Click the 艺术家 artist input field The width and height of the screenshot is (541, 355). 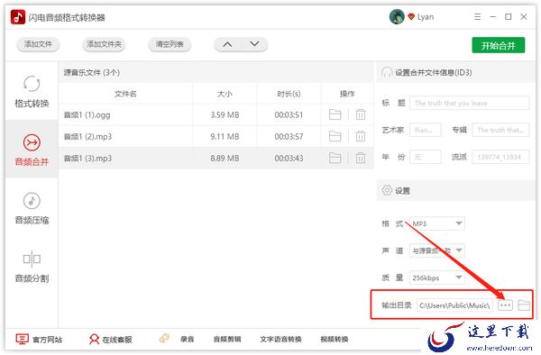tap(425, 130)
